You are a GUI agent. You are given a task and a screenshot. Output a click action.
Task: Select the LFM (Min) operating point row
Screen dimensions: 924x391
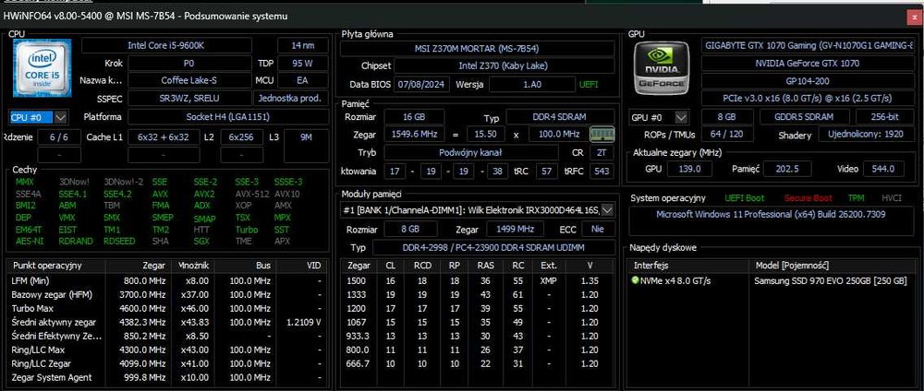pos(166,281)
